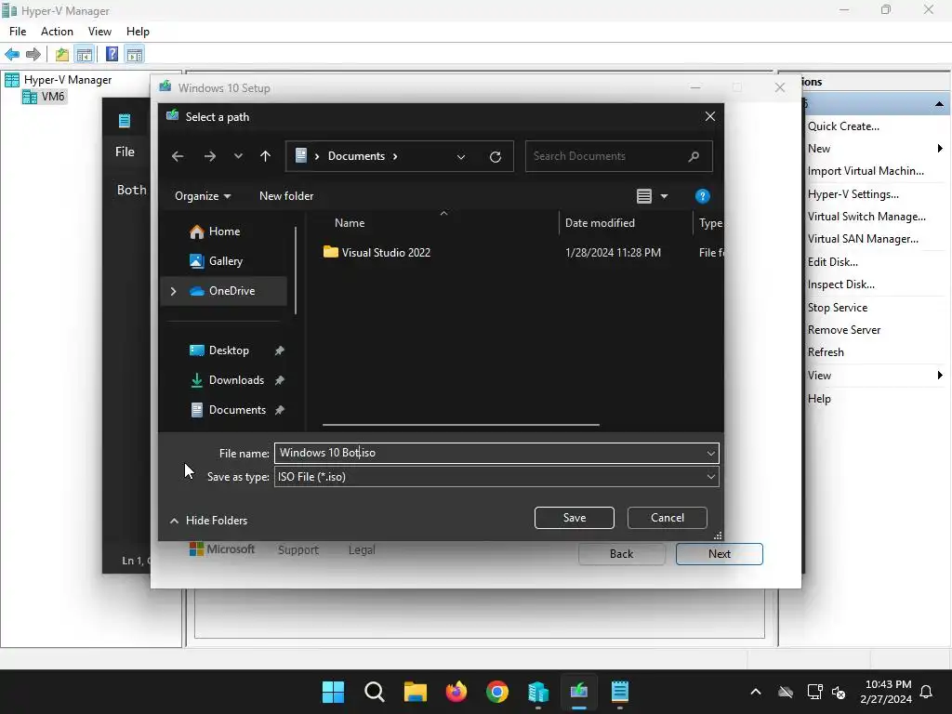Click the Back arrow in Hyper-V Manager toolbar

12,55
